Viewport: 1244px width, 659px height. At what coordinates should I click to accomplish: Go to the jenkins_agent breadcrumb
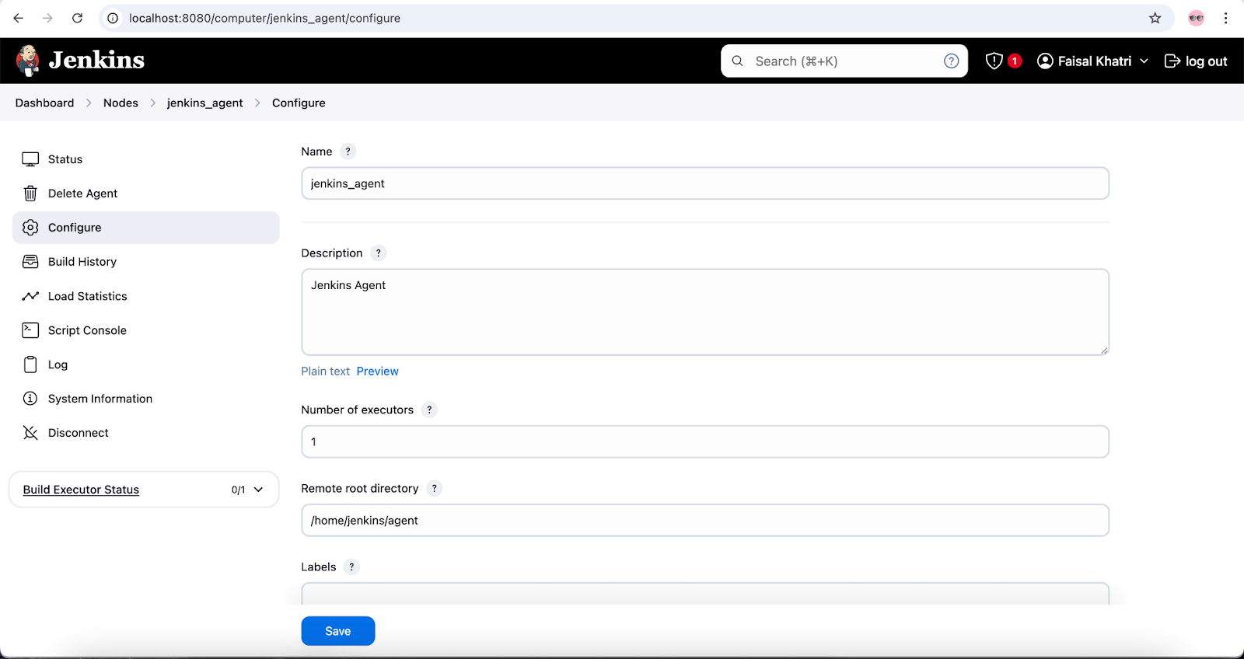coord(204,103)
